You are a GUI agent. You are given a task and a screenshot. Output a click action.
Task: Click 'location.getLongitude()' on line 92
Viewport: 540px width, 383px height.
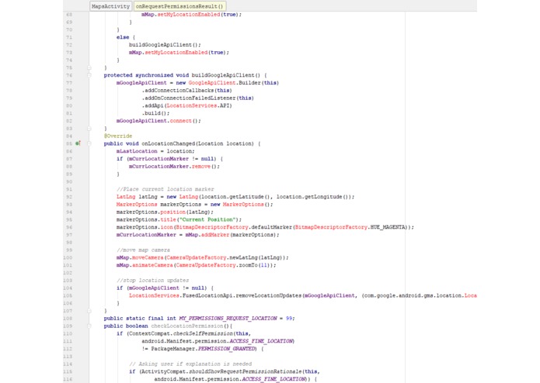point(312,197)
